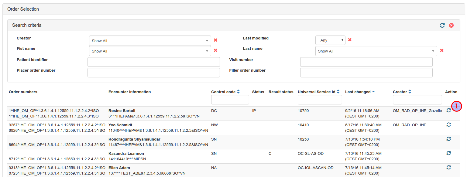
Task: Click the red reset icon in Search criteria header
Action: point(452,25)
